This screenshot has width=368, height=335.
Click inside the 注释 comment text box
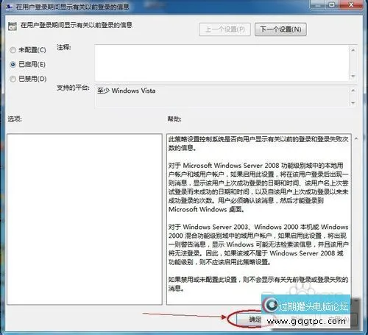point(222,63)
